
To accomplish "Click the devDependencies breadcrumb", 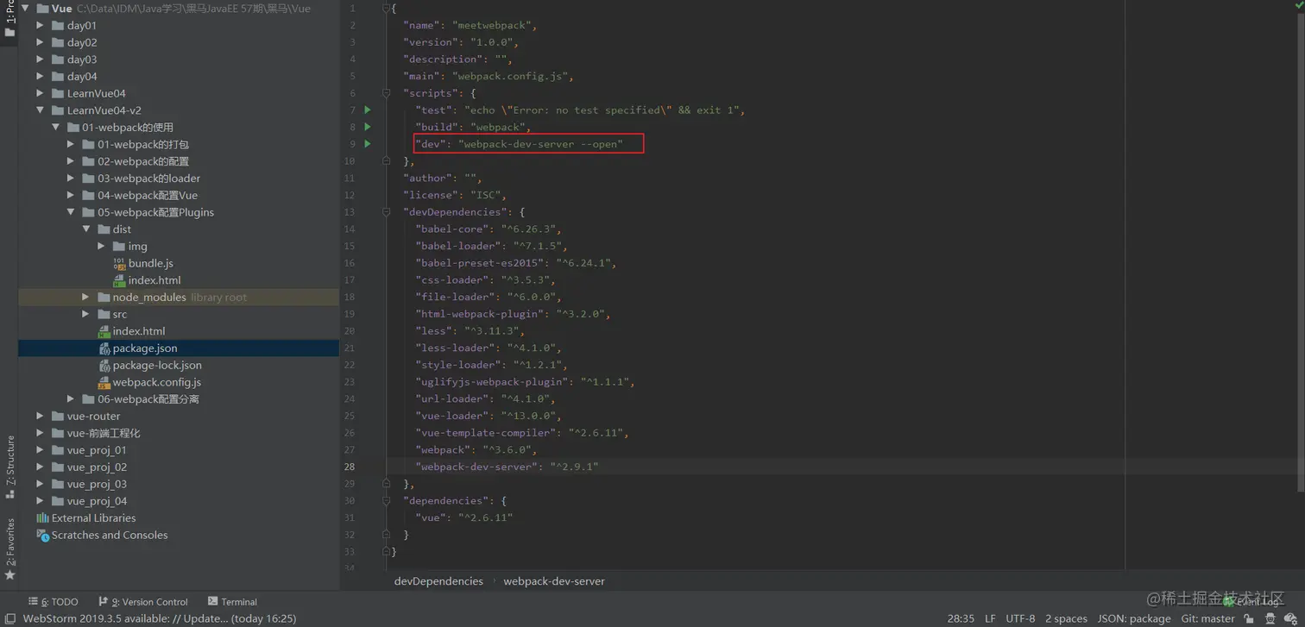I will (x=438, y=581).
